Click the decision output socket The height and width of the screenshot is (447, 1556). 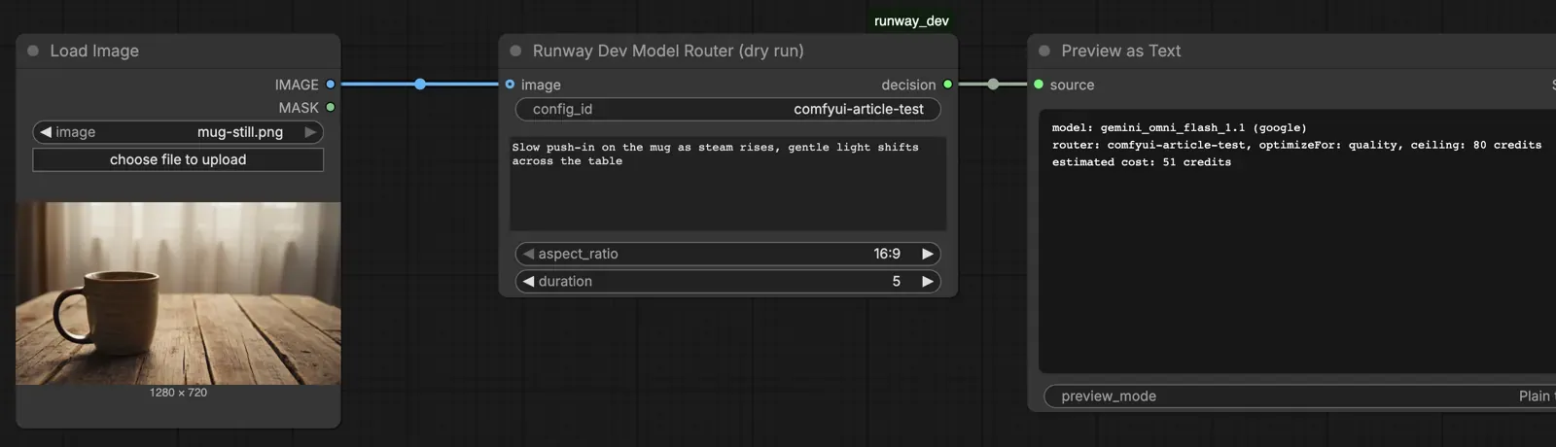click(x=948, y=85)
